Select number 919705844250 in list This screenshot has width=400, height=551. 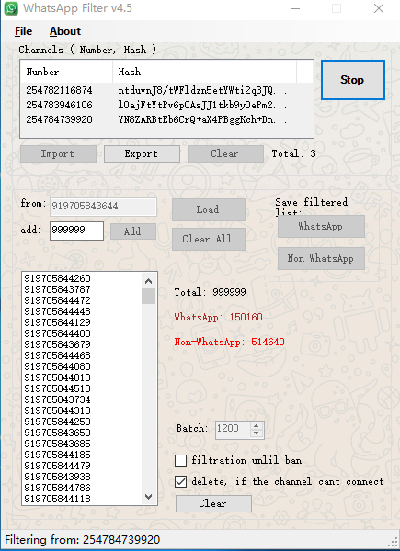pyautogui.click(x=57, y=422)
